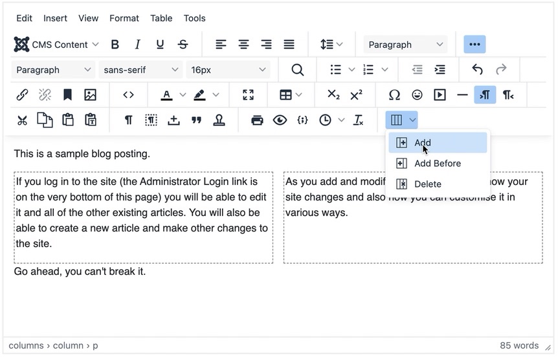Click the Find and replace magnifier icon
Viewport: 558px width, 357px height.
click(297, 70)
